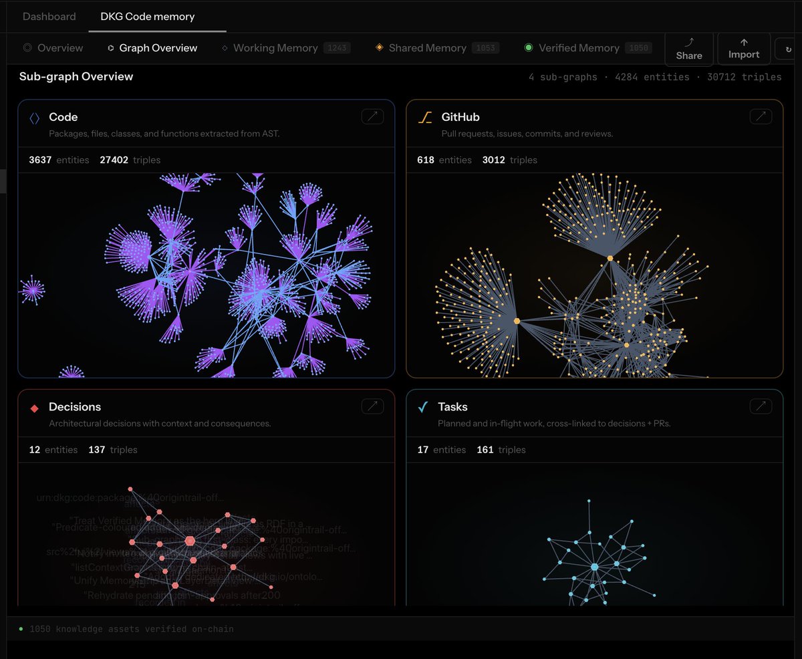Click the 1050 Verified Memory badge
Image resolution: width=802 pixels, height=659 pixels.
click(x=639, y=48)
